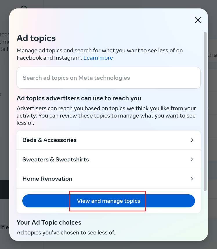Click the chevron beside Sweaters & Sweatshirts
217x249 pixels.
click(192, 159)
